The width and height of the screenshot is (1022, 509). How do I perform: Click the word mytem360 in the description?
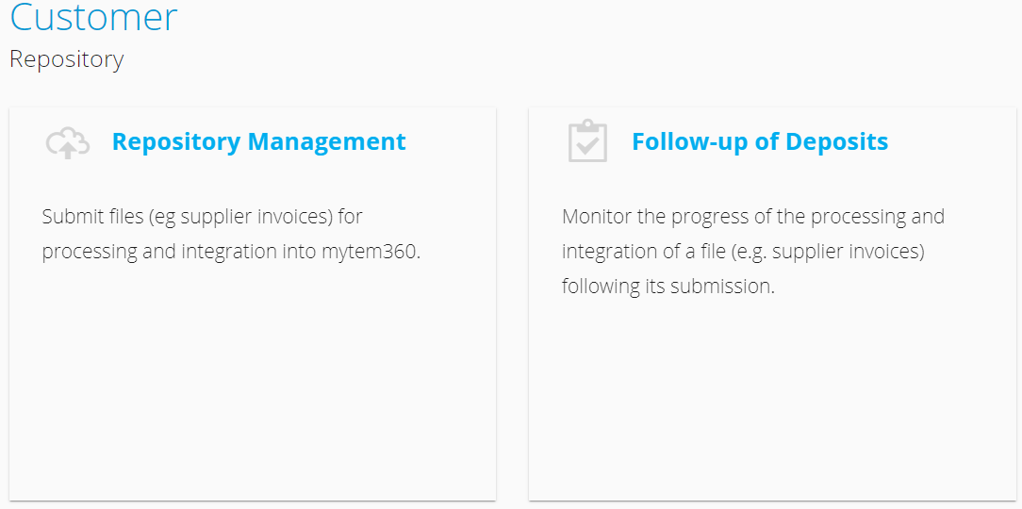click(371, 252)
